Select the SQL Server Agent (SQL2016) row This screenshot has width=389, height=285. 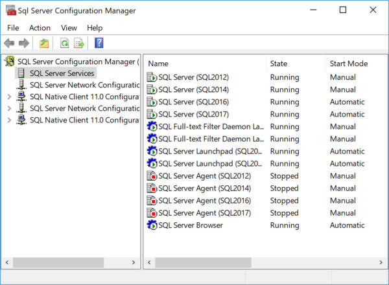pos(205,201)
